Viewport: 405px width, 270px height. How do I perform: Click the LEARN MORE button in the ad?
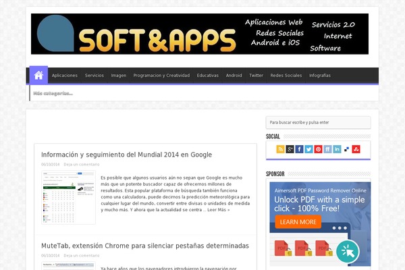click(298, 222)
